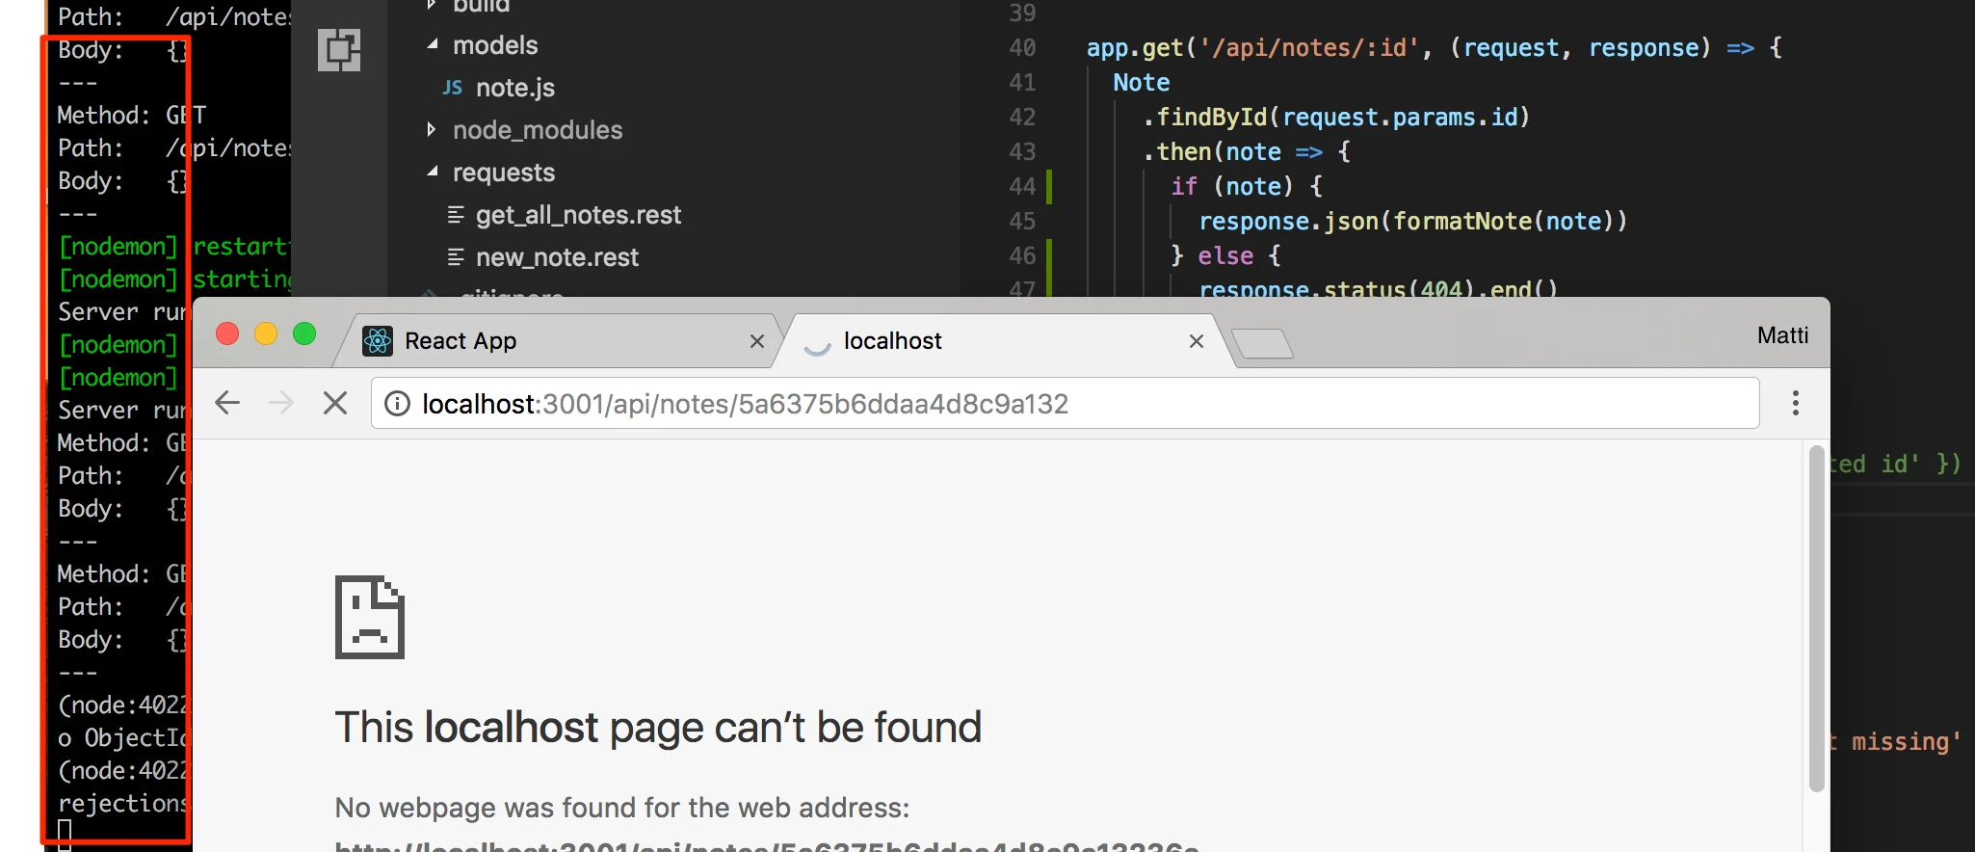Viewport: 1975px width, 852px height.
Task: Click the browser address bar URL
Action: click(x=745, y=404)
